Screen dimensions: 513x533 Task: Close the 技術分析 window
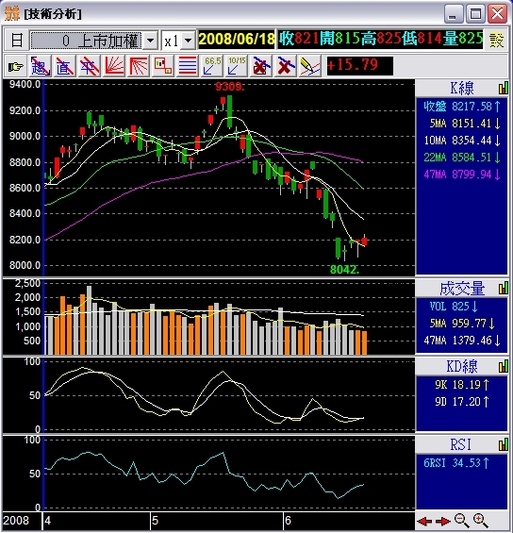[497, 14]
